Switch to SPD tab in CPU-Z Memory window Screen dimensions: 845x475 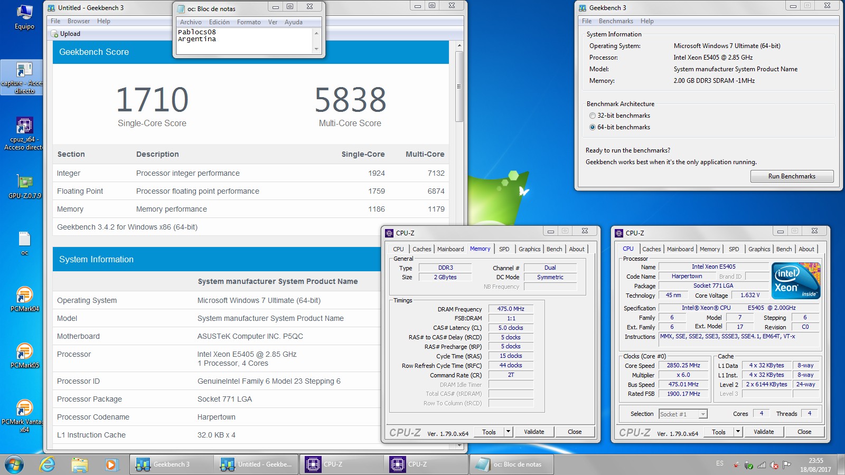tap(504, 249)
